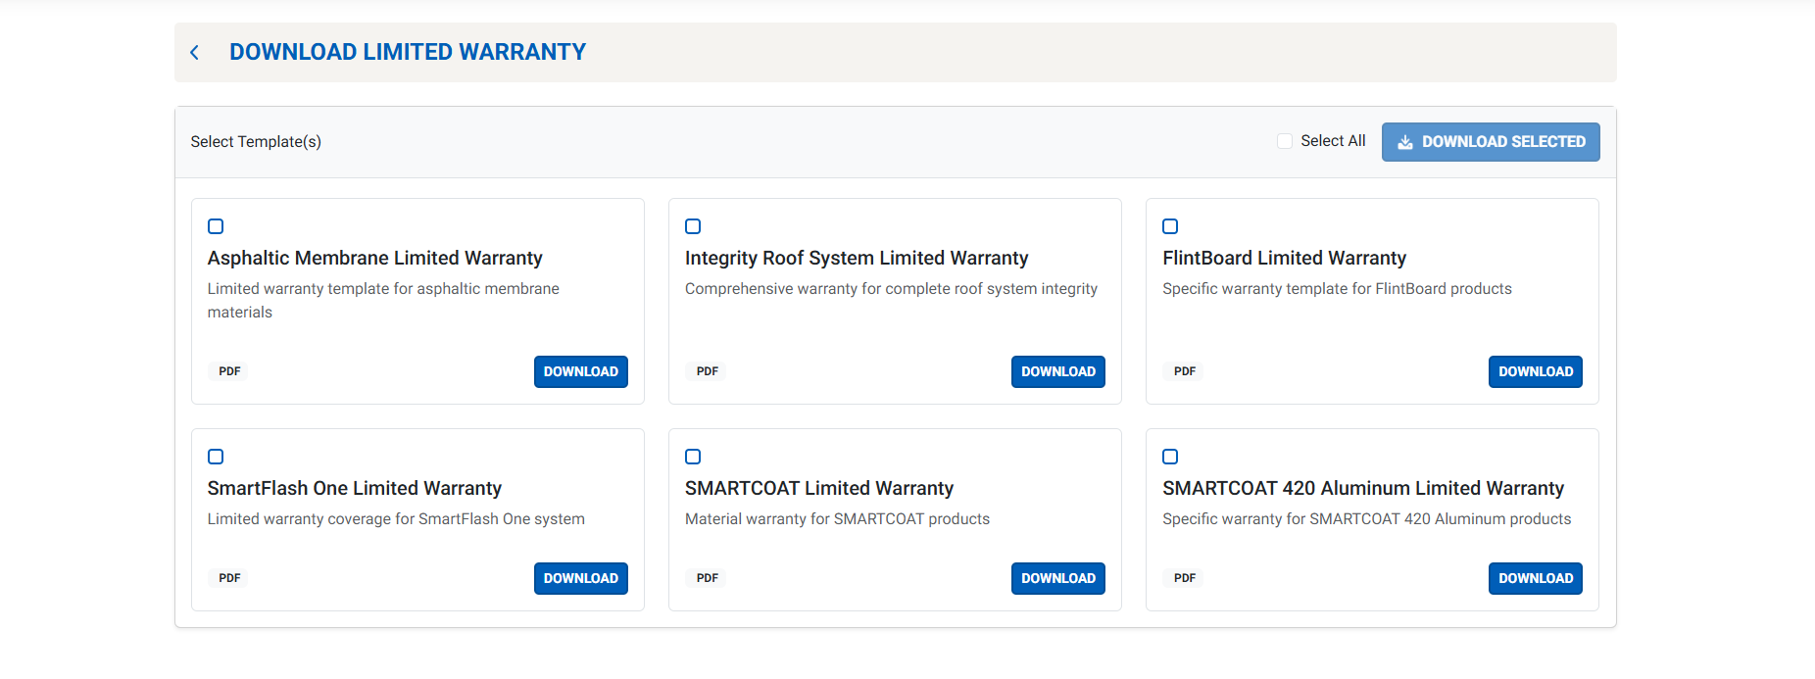The height and width of the screenshot is (679, 1815).
Task: Download the Integrity Roof System warranty
Action: coord(1058,371)
